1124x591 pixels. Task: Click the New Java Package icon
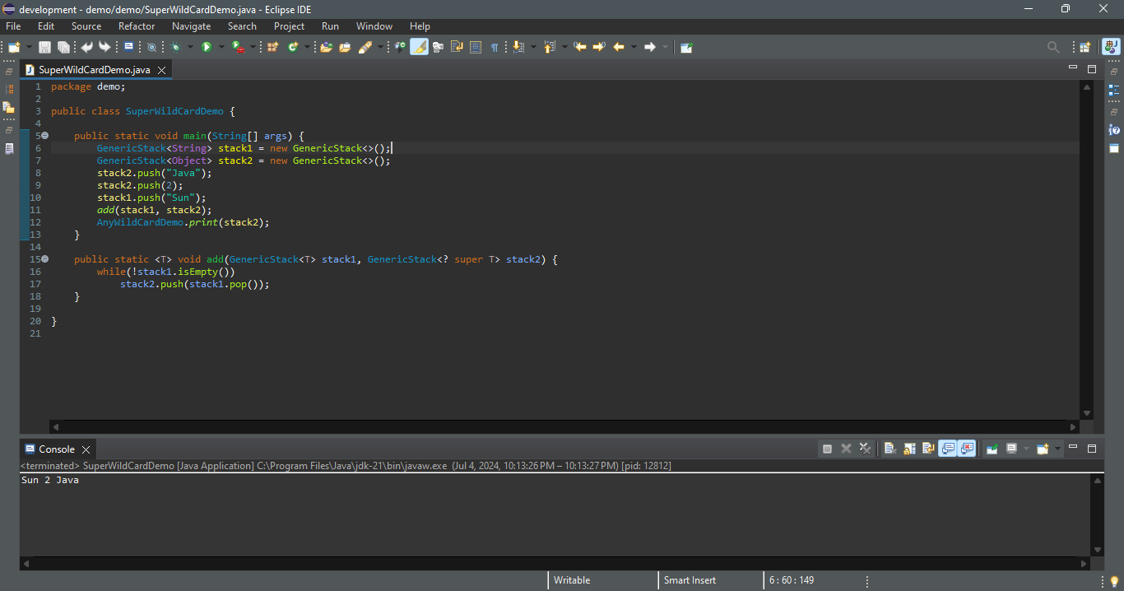coord(272,47)
